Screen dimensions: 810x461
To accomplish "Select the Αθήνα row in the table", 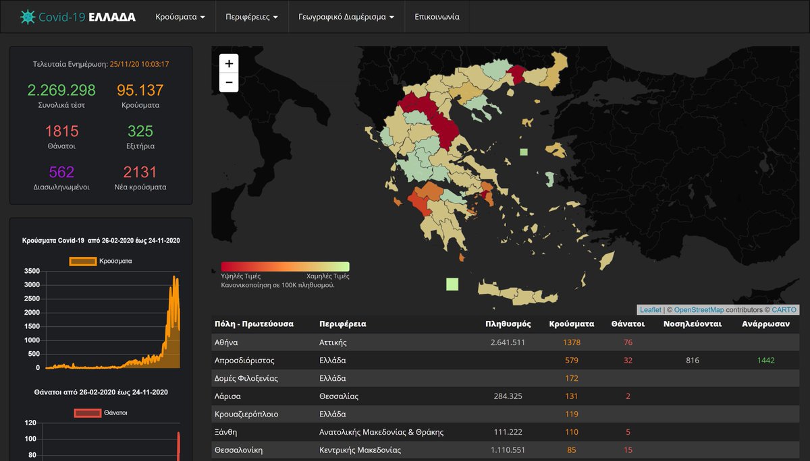I will coord(226,342).
